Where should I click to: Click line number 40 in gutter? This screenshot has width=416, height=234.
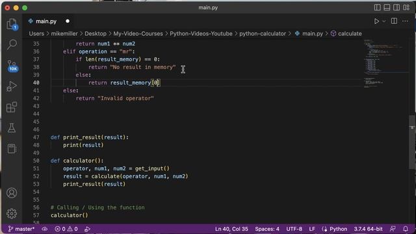(36, 83)
